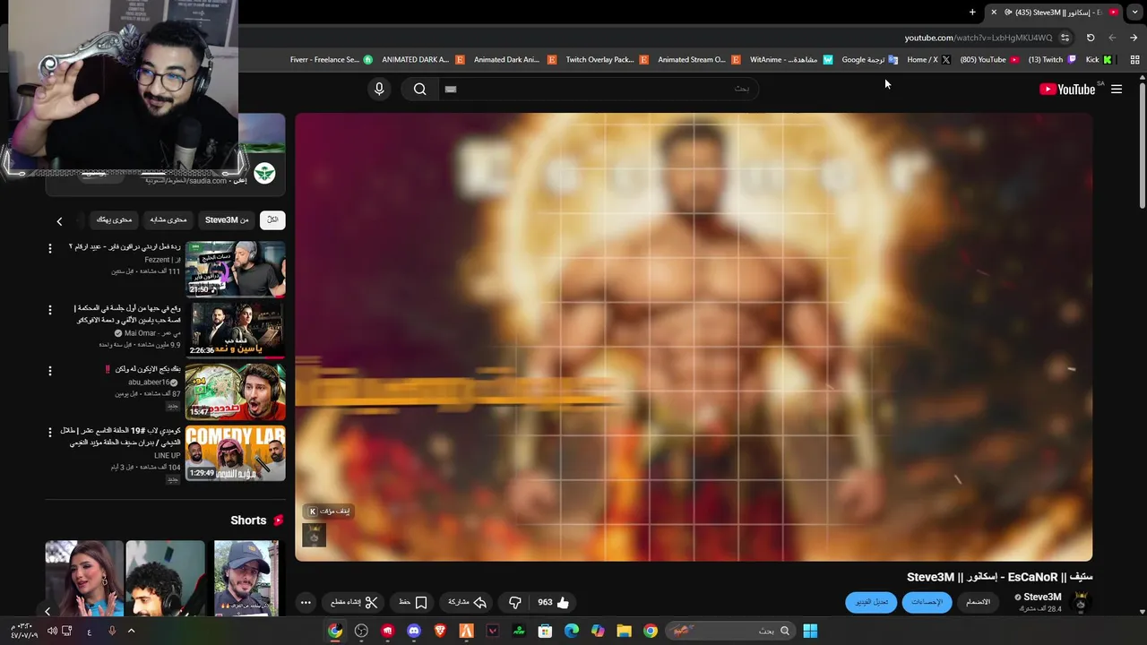
Task: Open the tab search dropdown arrow
Action: tap(1134, 12)
